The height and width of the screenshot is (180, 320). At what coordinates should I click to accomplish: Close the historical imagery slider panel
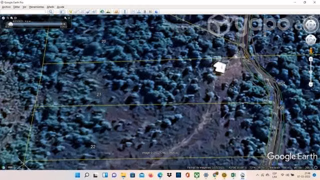coord(69,18)
